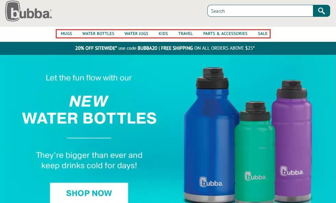Screen dimensions: 336x203
Task: Visit the SALE section
Action: 262,34
